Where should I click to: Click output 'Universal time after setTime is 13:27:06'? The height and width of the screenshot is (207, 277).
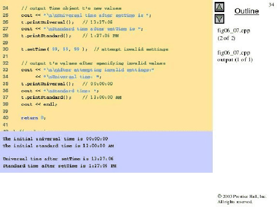coord(58,159)
